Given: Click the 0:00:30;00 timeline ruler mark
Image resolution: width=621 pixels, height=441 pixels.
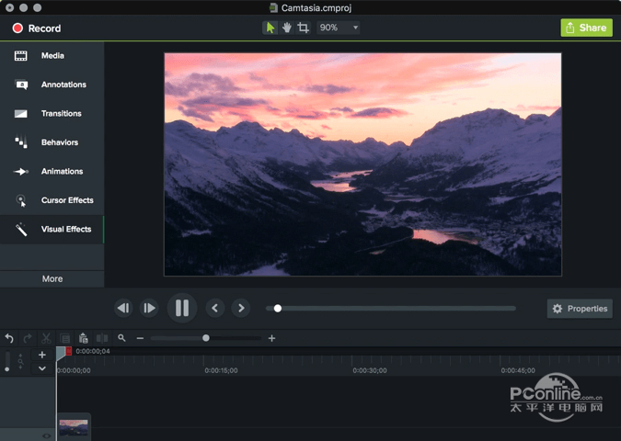Looking at the screenshot, I should click(370, 370).
